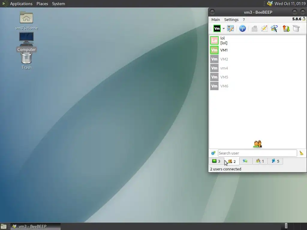Open the Applications menu in the top panel
The height and width of the screenshot is (230, 307).
pos(21,4)
